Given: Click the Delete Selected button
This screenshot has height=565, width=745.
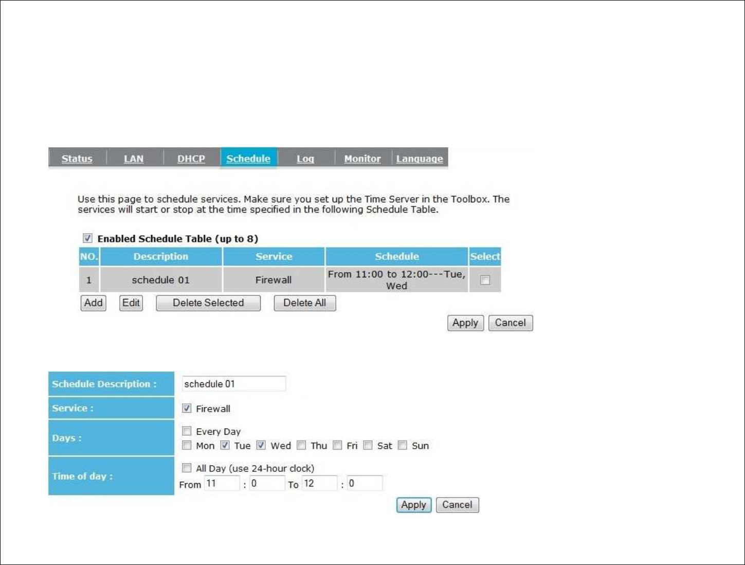Looking at the screenshot, I should pyautogui.click(x=208, y=303).
